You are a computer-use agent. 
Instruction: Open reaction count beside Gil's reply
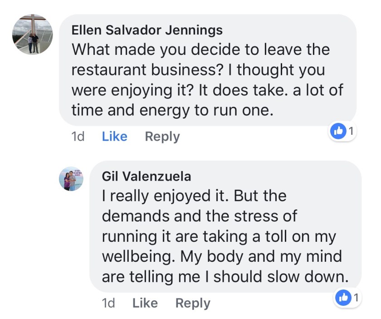tap(357, 298)
